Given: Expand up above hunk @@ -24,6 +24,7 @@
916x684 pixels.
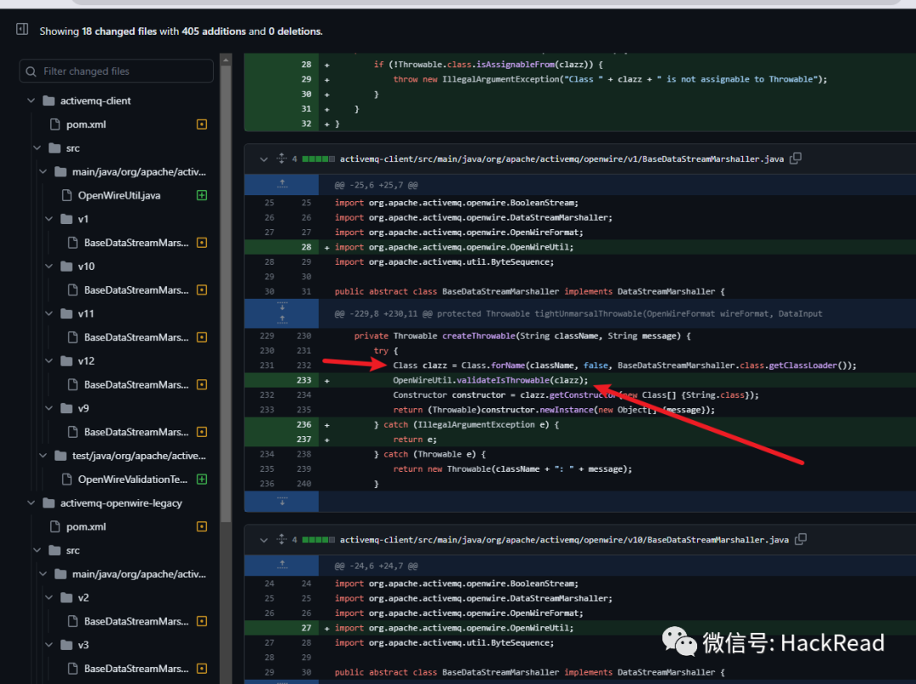Looking at the screenshot, I should 282,565.
